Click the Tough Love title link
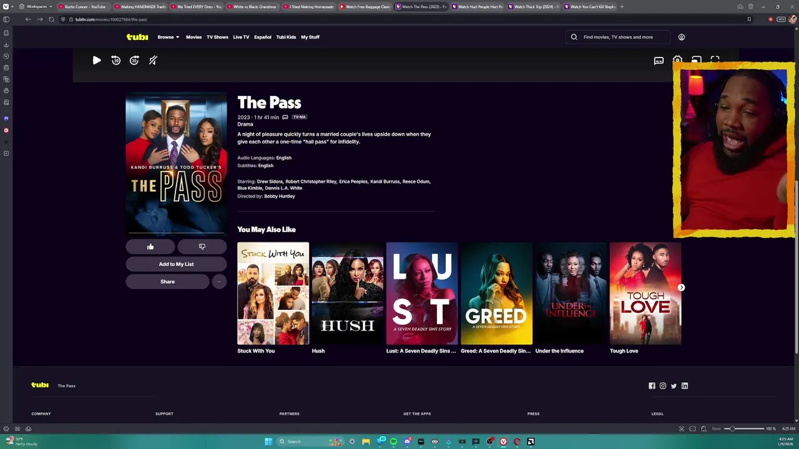799x449 pixels. pyautogui.click(x=624, y=351)
